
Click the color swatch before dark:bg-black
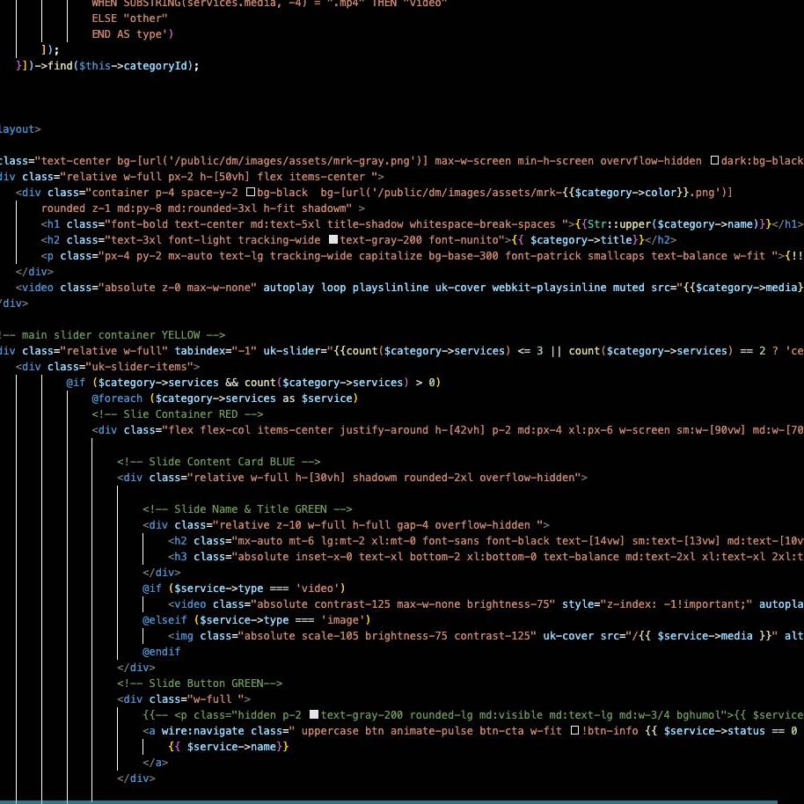[714, 161]
